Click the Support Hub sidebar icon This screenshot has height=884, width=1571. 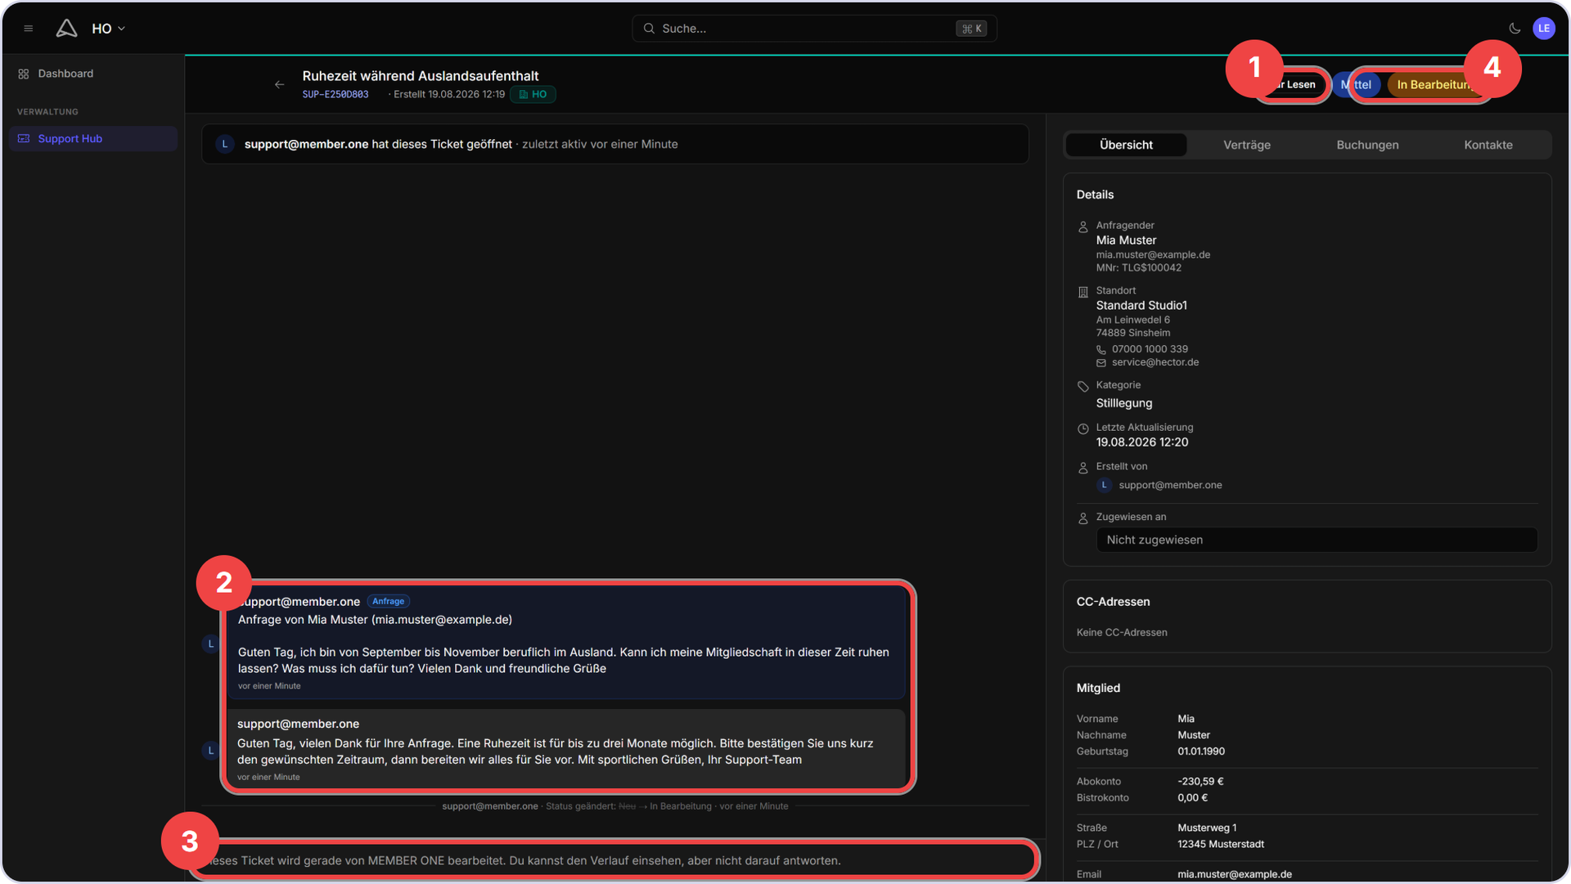pos(24,138)
